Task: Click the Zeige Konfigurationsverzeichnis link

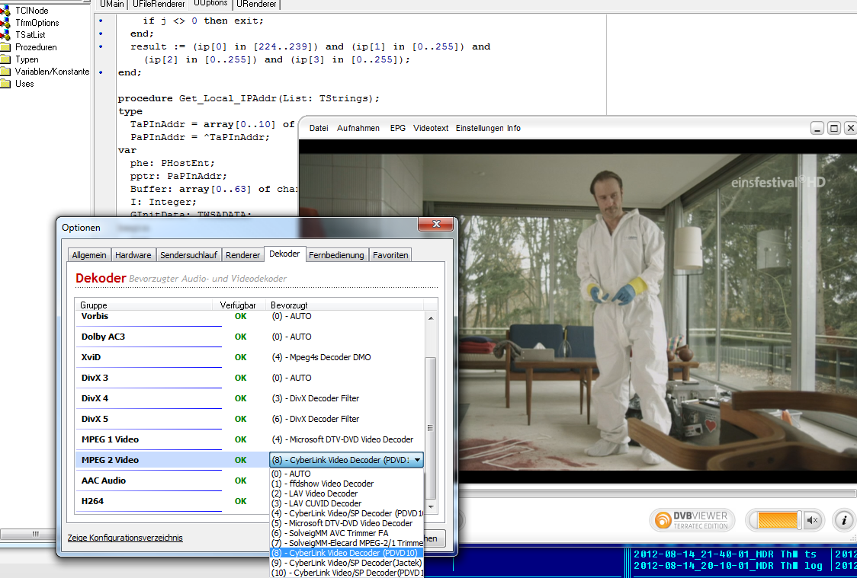Action: (x=125, y=538)
